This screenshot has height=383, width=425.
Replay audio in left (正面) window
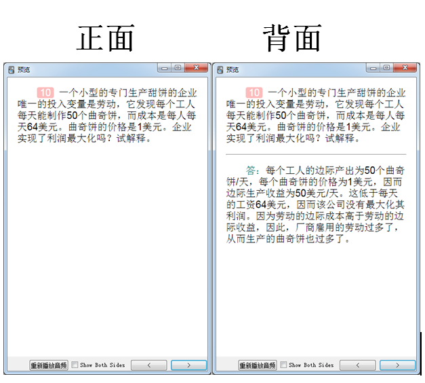49,365
